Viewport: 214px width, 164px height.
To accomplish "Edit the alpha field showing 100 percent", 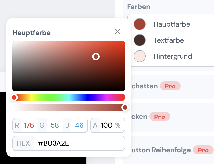I will [107, 125].
